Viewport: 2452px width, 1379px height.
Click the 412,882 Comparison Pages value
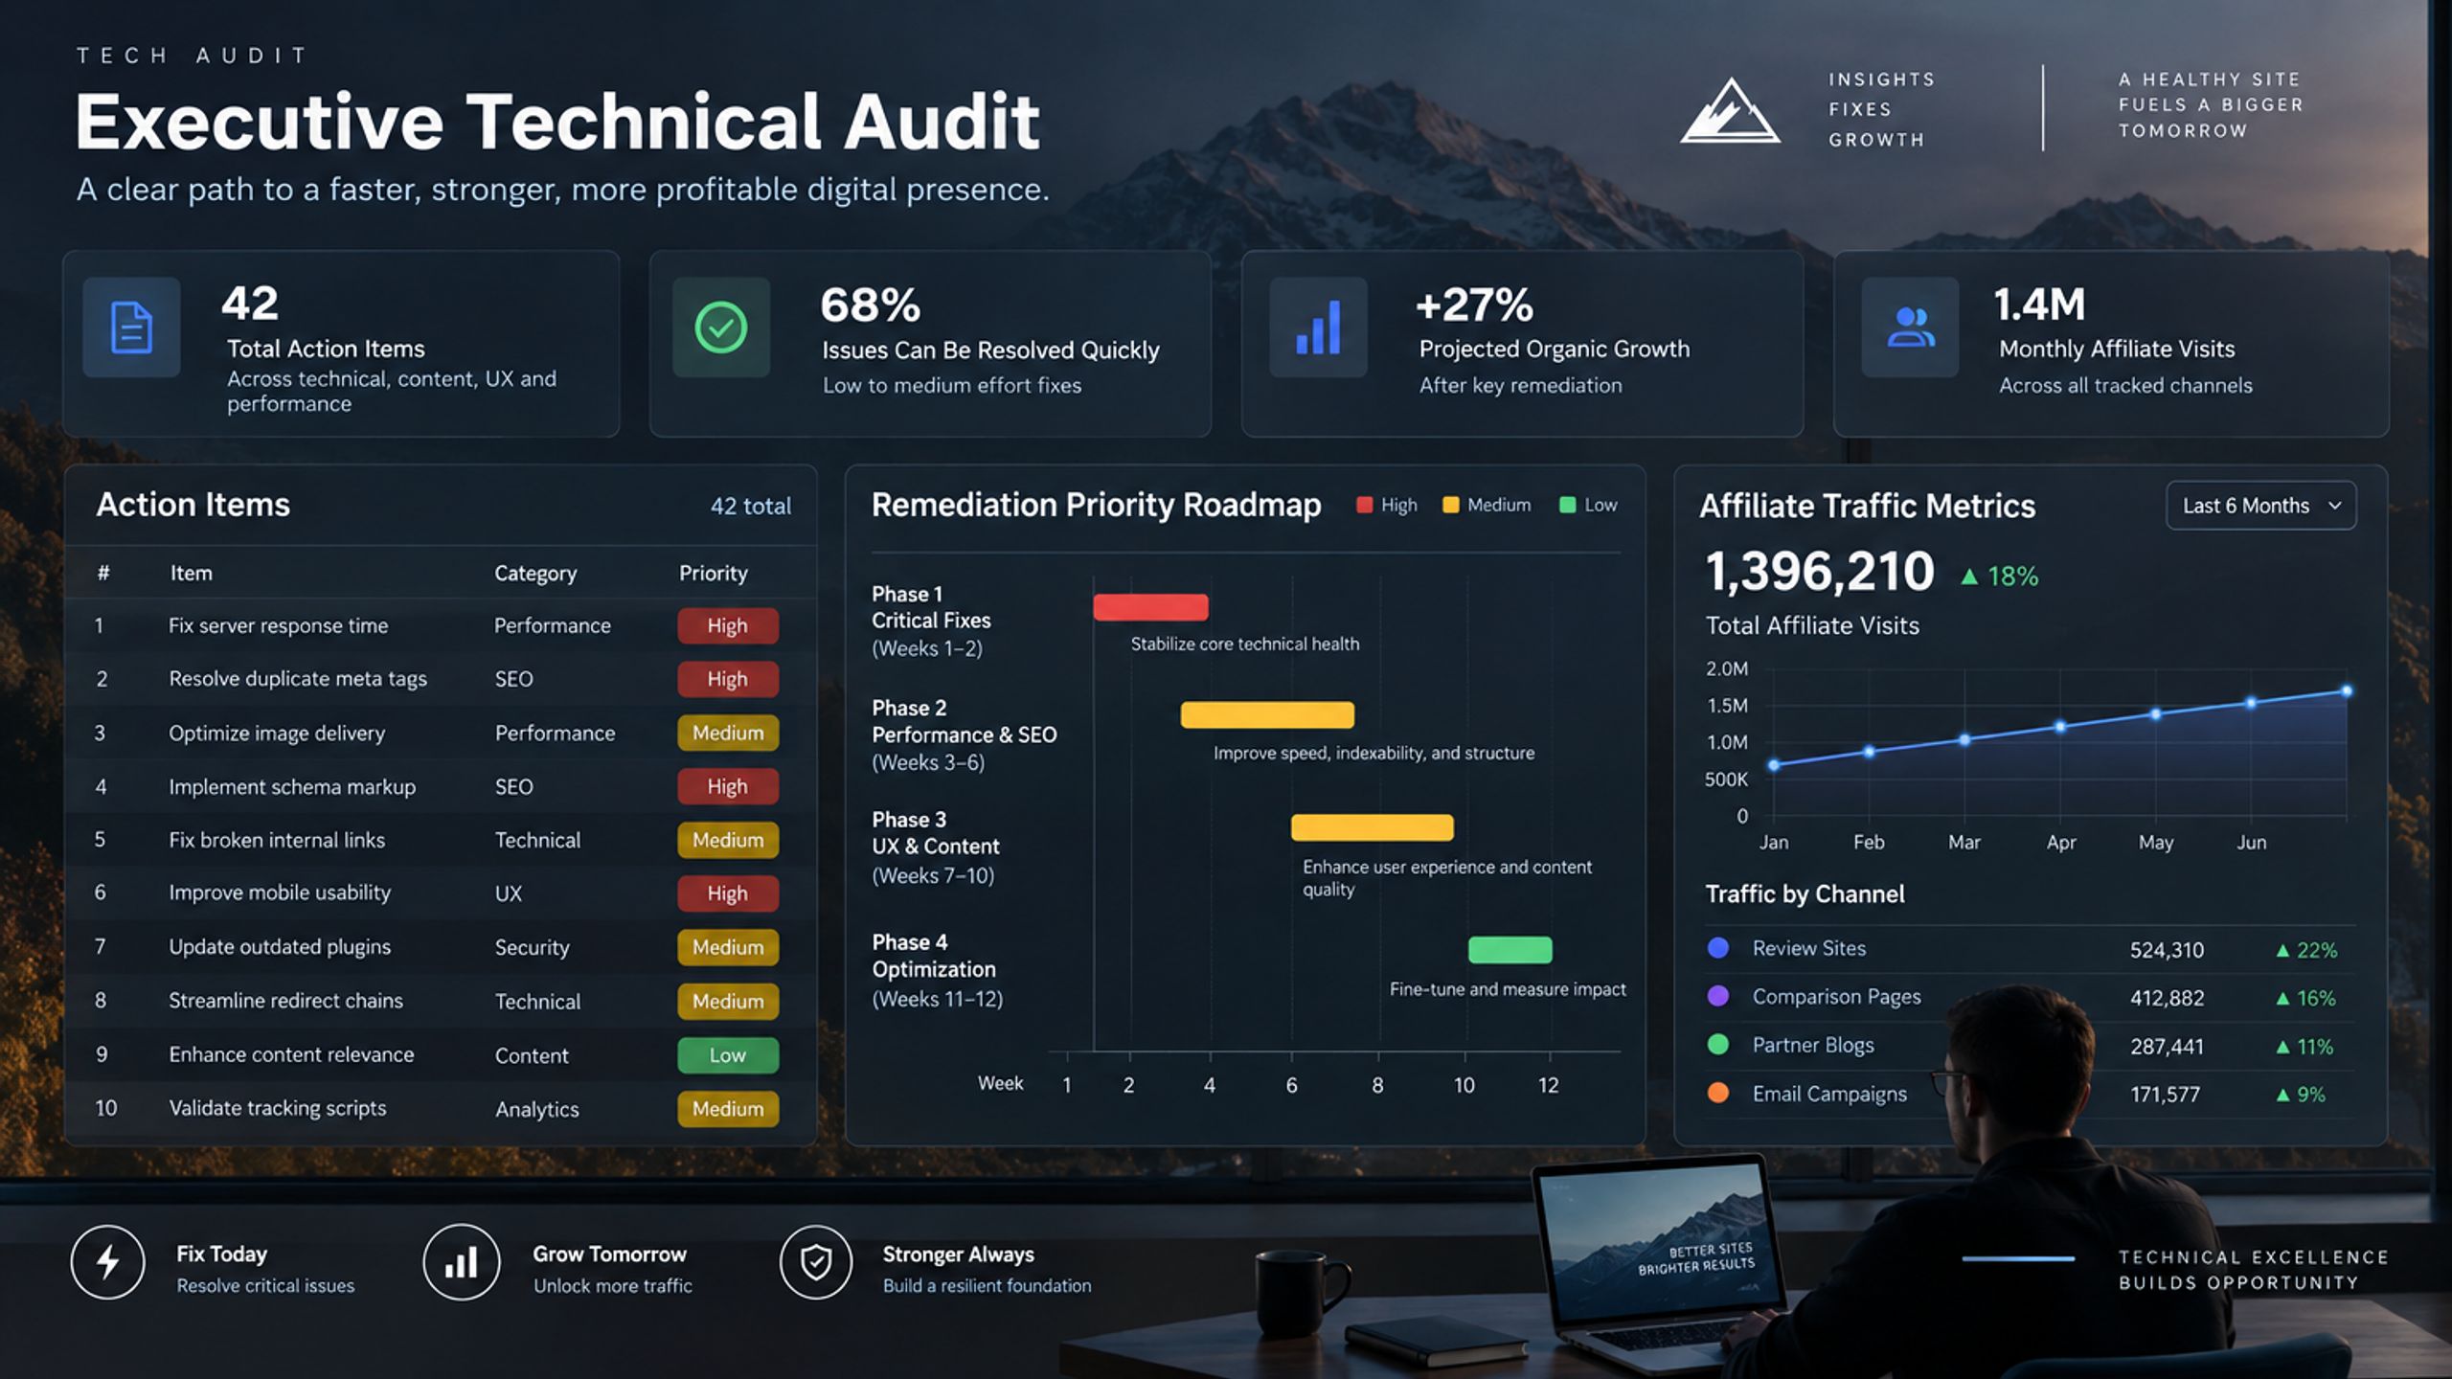coord(2167,998)
